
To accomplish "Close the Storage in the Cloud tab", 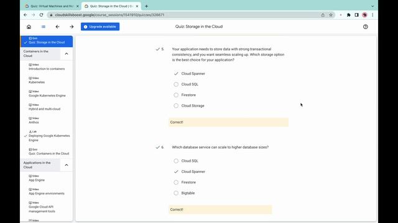I will (137, 6).
